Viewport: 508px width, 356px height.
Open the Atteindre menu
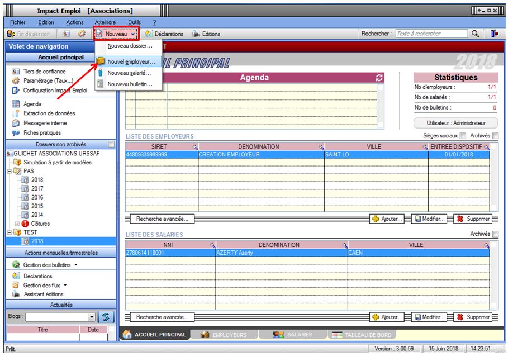click(105, 22)
